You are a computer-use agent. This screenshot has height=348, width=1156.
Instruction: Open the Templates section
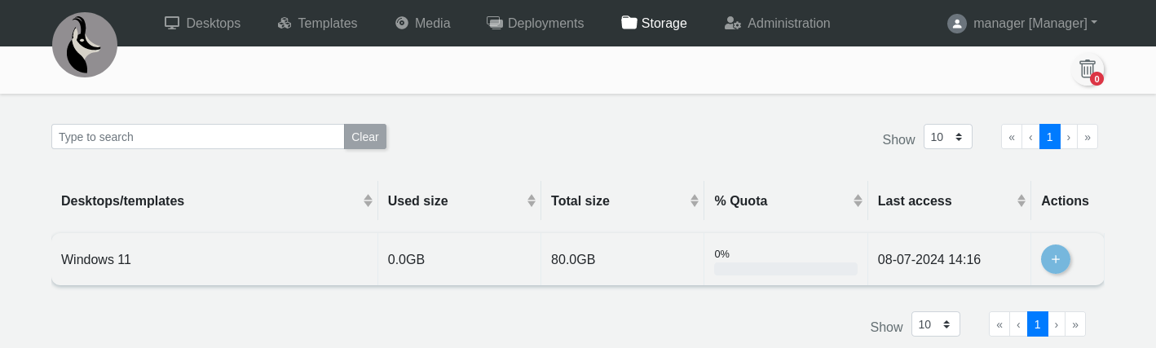317,24
